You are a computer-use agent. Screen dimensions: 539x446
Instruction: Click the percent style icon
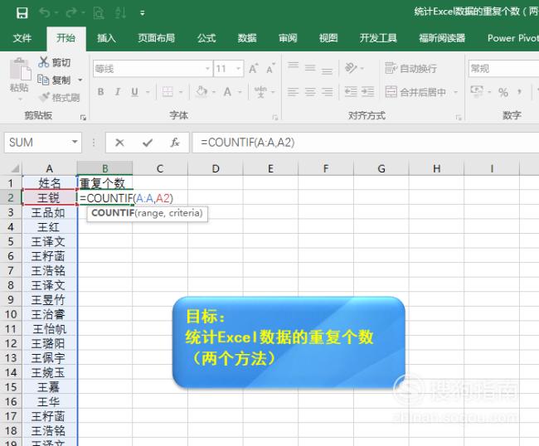[x=503, y=92]
